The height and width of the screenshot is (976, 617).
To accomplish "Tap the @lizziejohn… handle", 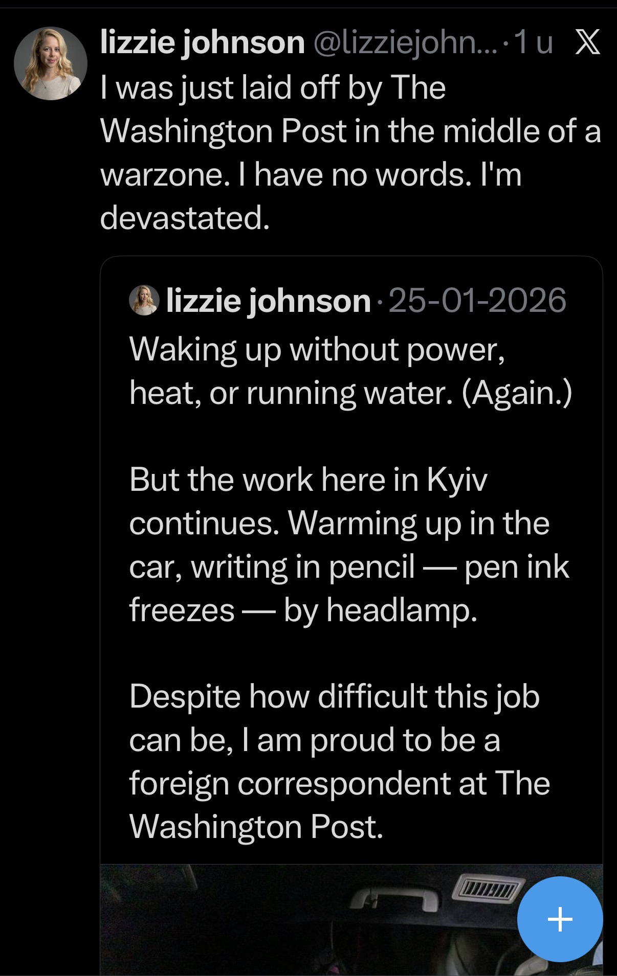I will click(x=407, y=43).
